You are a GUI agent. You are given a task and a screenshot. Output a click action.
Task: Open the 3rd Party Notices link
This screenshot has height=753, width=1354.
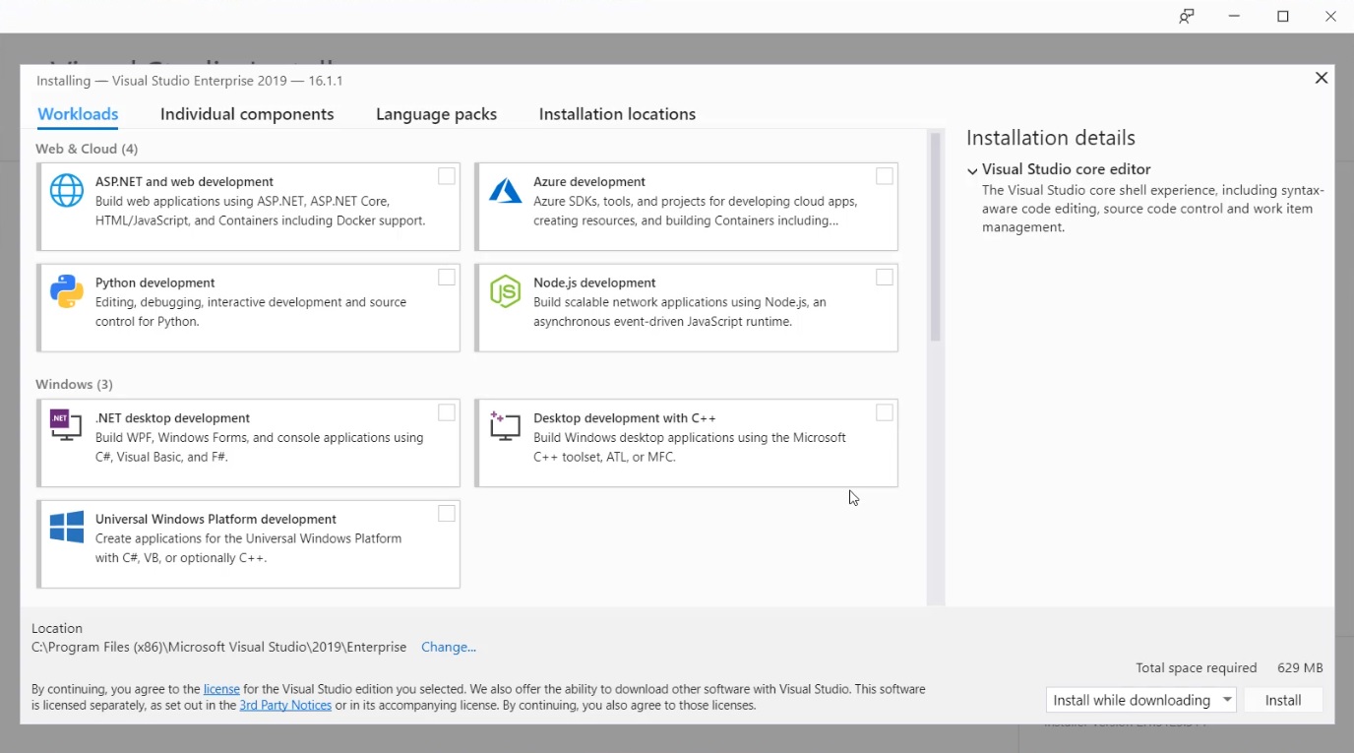(285, 705)
